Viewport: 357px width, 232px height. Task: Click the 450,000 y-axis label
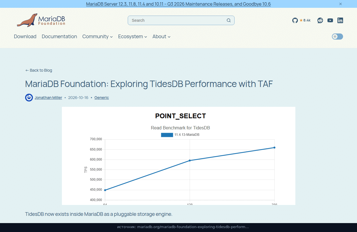[x=96, y=190]
